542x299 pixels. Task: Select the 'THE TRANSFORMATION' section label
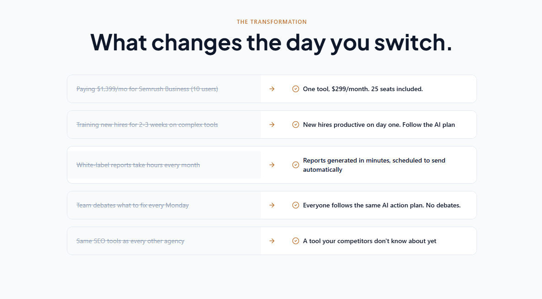[x=272, y=22]
